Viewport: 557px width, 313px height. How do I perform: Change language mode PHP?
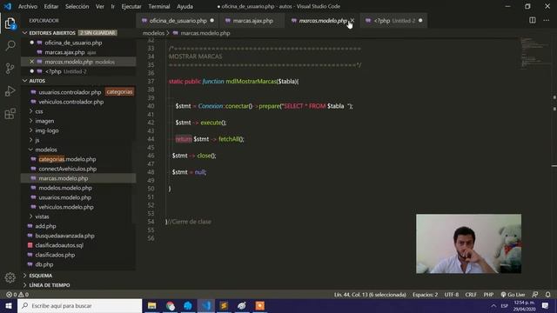[x=488, y=295]
